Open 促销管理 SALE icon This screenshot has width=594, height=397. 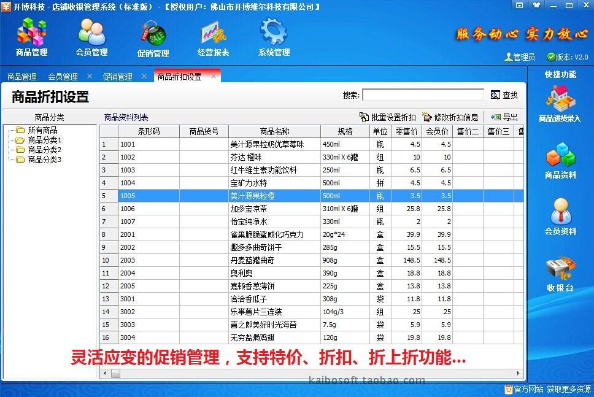point(153,38)
